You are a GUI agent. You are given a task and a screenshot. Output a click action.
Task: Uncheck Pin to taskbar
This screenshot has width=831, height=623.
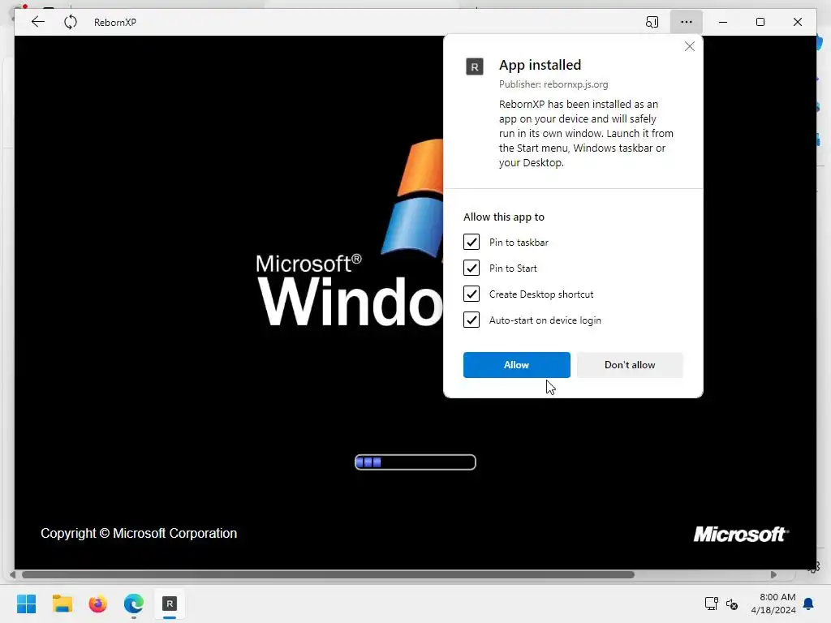(x=471, y=242)
